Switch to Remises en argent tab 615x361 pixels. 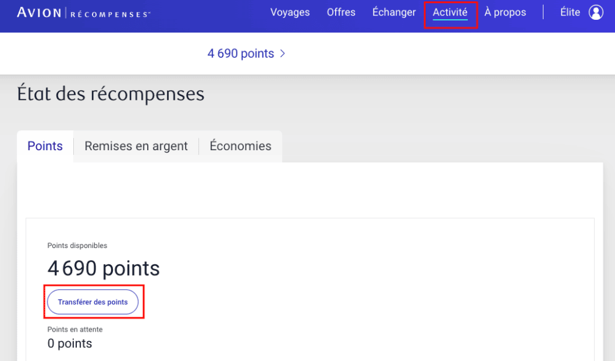click(136, 146)
